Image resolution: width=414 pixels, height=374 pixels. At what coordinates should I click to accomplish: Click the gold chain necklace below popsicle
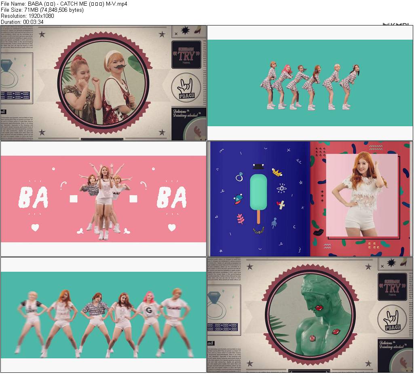point(258,230)
